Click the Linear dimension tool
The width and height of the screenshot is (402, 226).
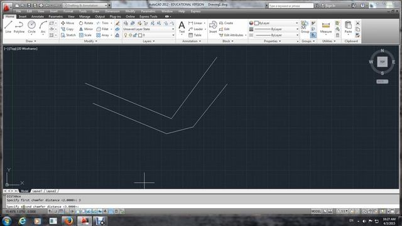coord(195,23)
